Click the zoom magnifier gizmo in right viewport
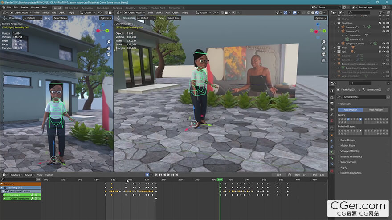The image size is (392, 220). 323,41
